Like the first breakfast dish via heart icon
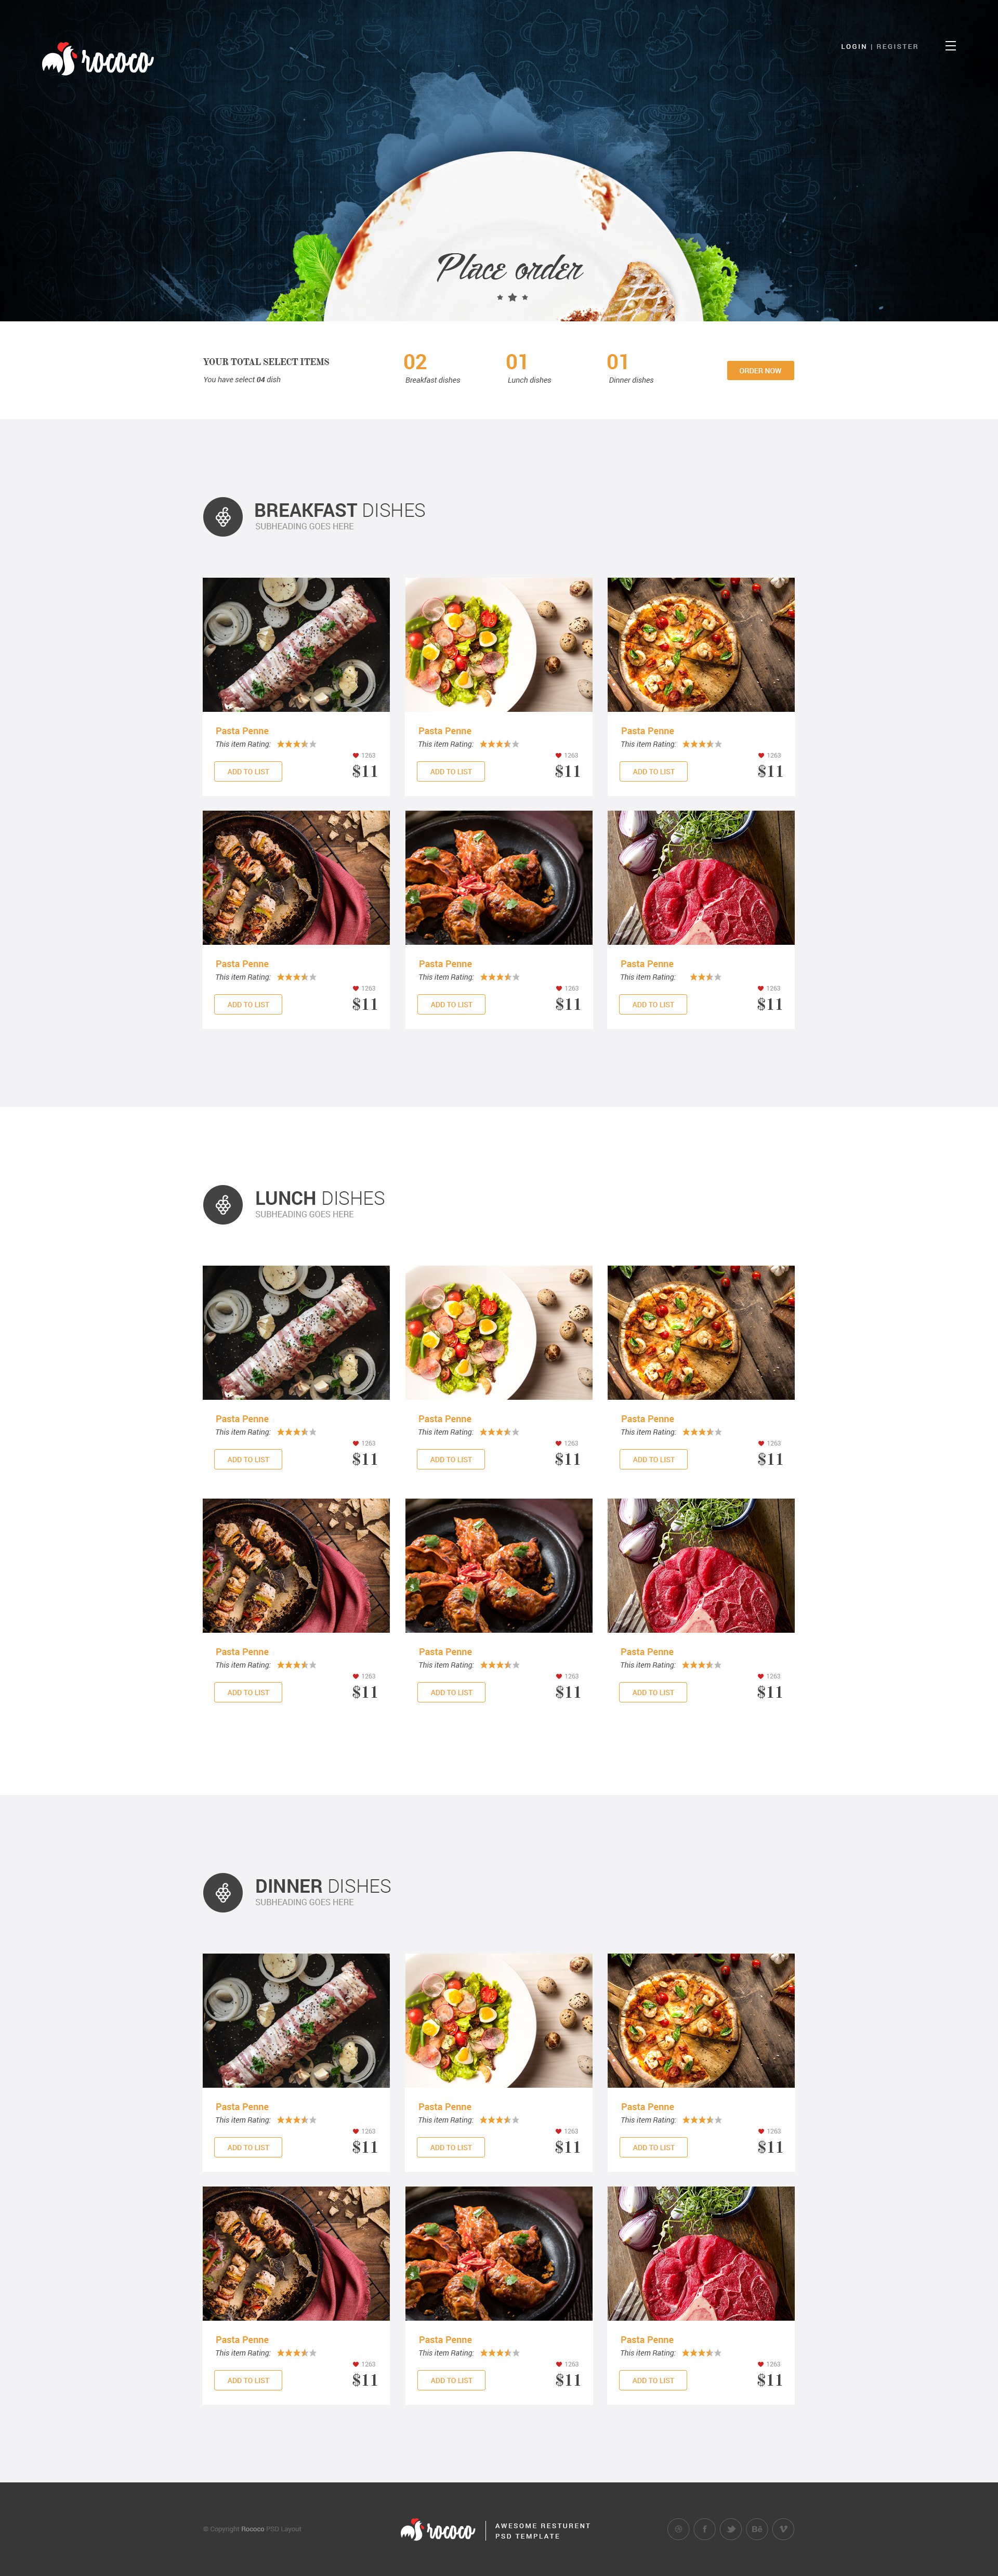Image resolution: width=998 pixels, height=2576 pixels. [356, 755]
